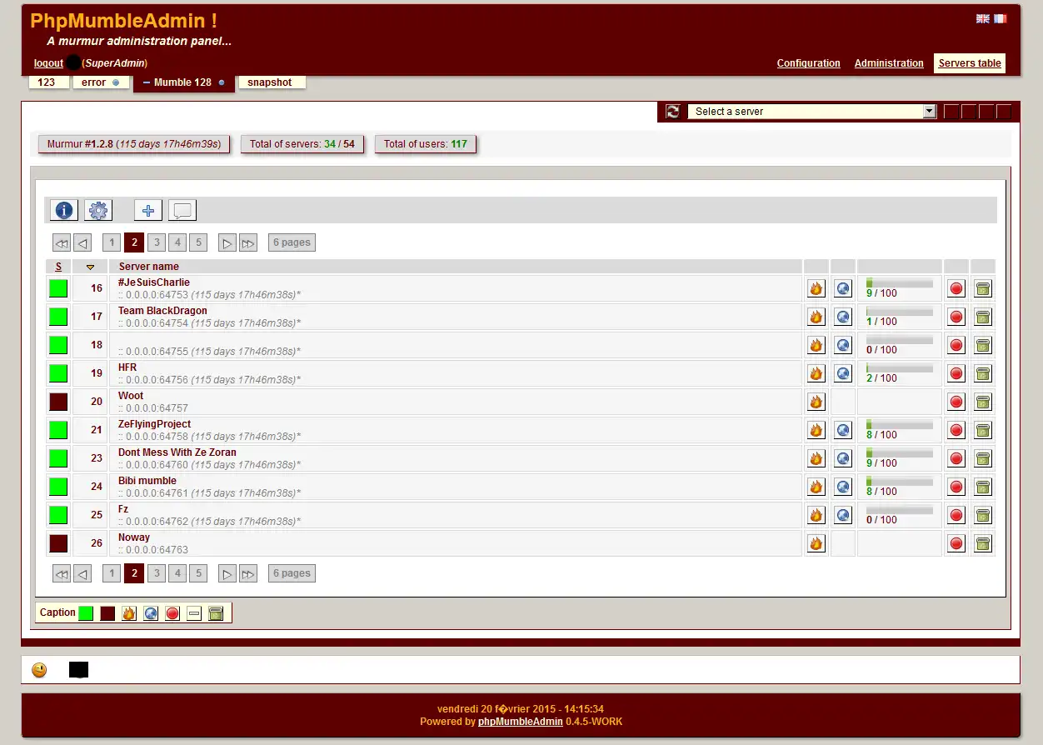
Task: Toggle green status square of #JeSuisCharlie
Action: click(x=58, y=288)
